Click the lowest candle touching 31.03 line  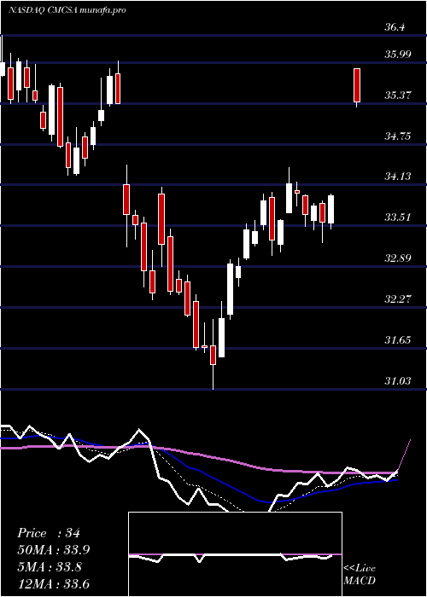[213, 355]
